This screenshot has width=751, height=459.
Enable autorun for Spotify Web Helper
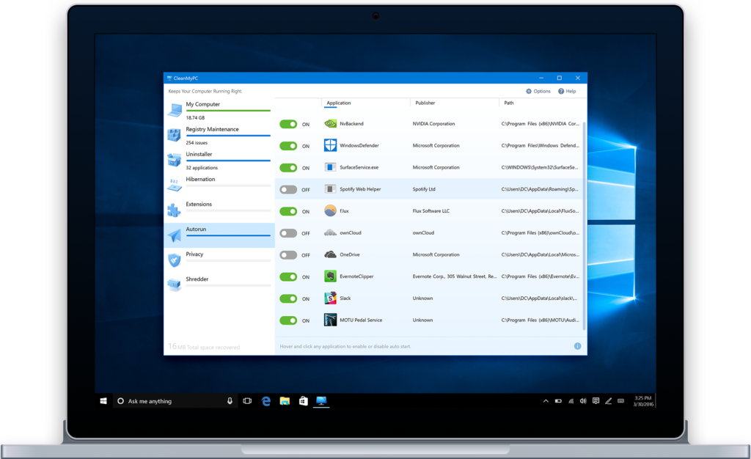(288, 189)
